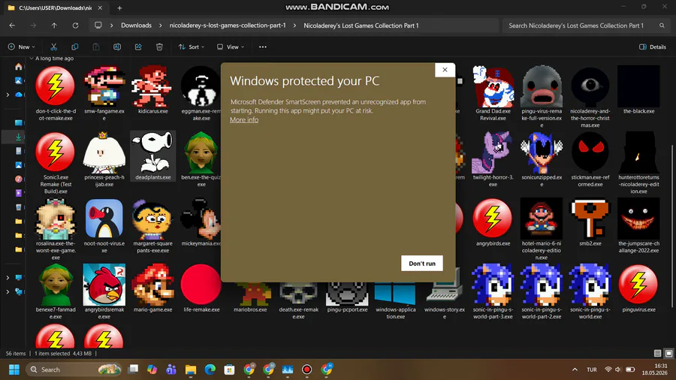Viewport: 676px width, 380px height.
Task: Click the Refresh button in navigation bar
Action: (75, 26)
